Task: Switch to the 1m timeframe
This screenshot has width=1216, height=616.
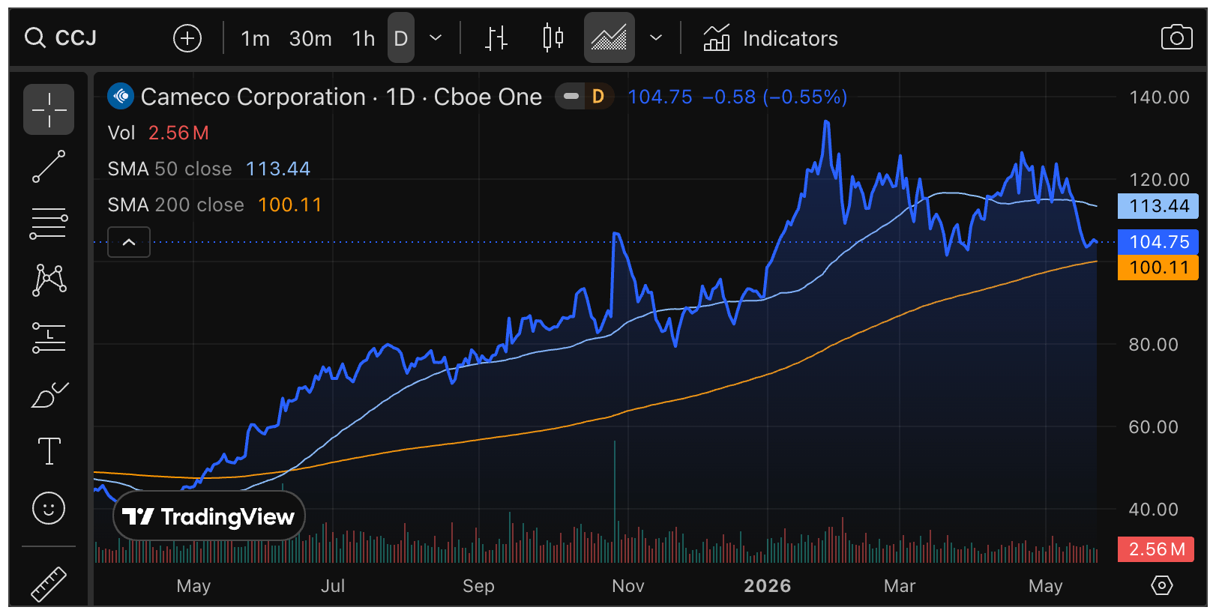Action: pos(255,38)
